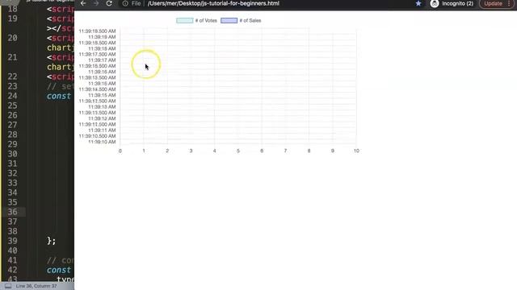Open the site info icon beside File
Image resolution: width=517 pixels, height=290 pixels.
click(125, 3)
